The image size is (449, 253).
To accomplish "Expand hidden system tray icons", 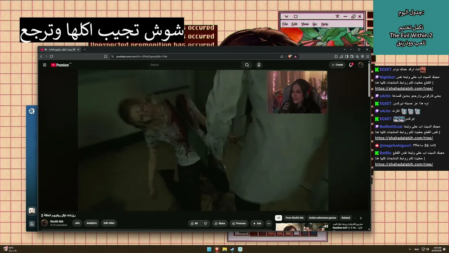I will point(410,249).
